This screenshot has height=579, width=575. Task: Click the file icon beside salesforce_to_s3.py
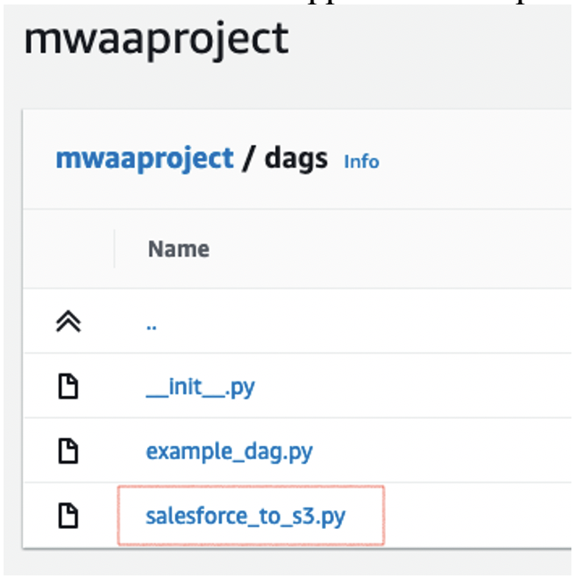68,516
